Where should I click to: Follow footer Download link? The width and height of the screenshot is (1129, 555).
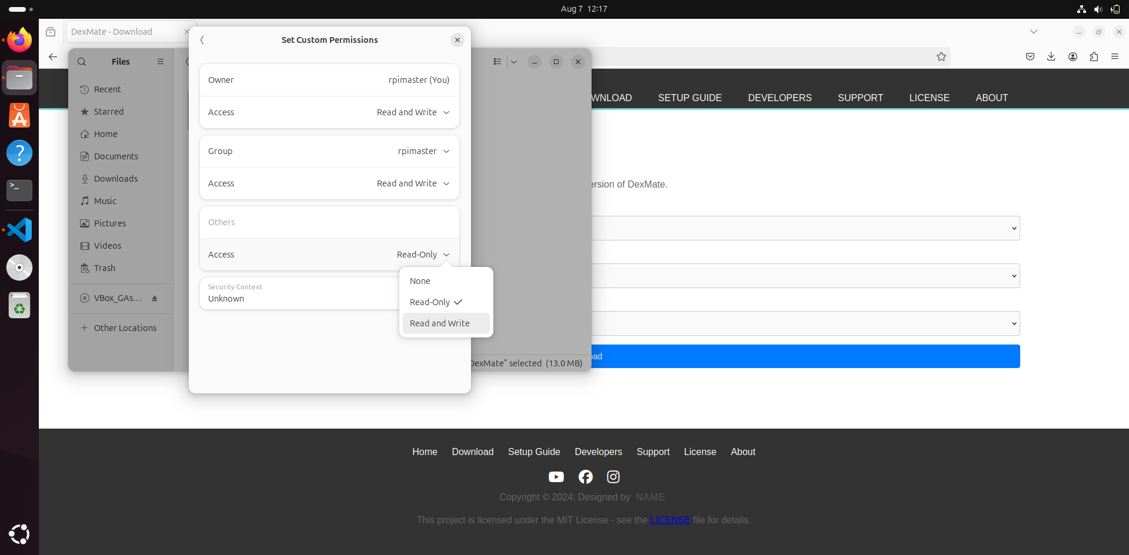tap(472, 452)
